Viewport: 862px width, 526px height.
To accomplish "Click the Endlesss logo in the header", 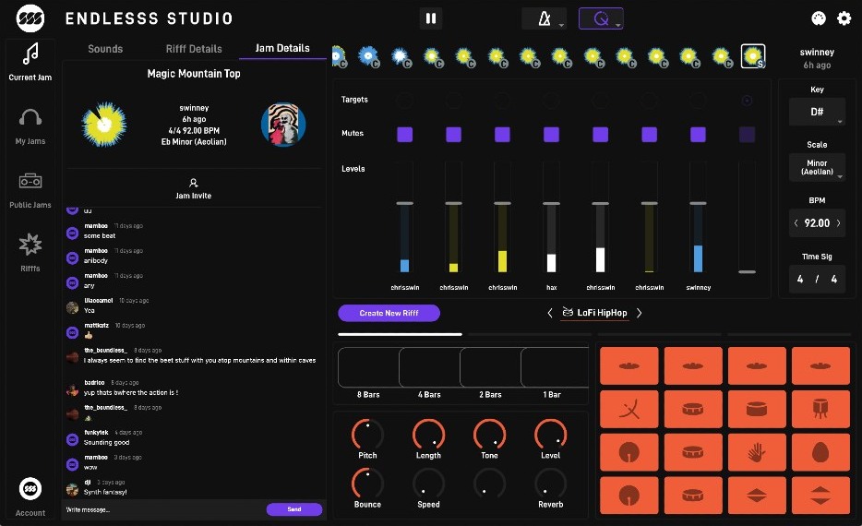I will pyautogui.click(x=30, y=18).
